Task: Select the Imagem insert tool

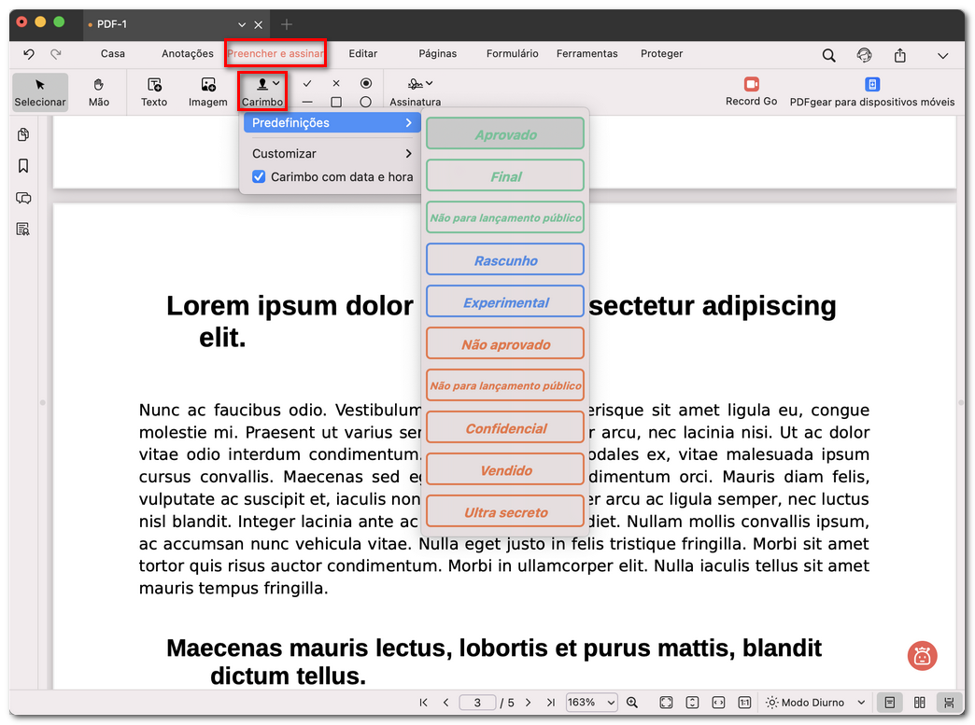Action: pos(207,91)
